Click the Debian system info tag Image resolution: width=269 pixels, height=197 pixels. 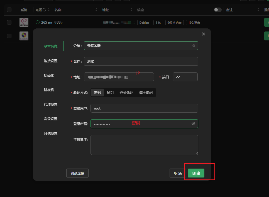coord(144,23)
